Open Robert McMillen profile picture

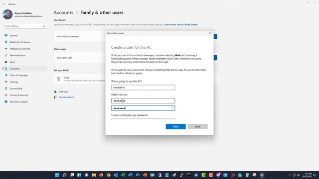8,14
